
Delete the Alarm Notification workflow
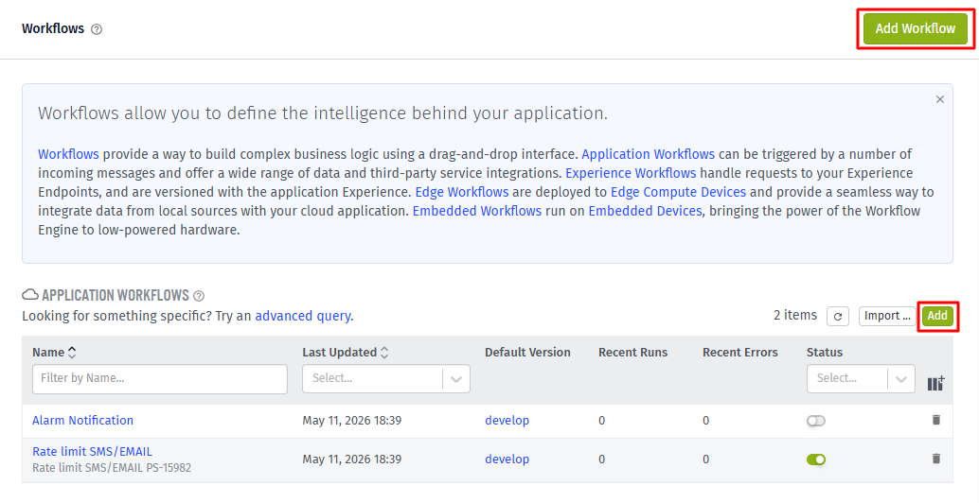click(x=935, y=420)
